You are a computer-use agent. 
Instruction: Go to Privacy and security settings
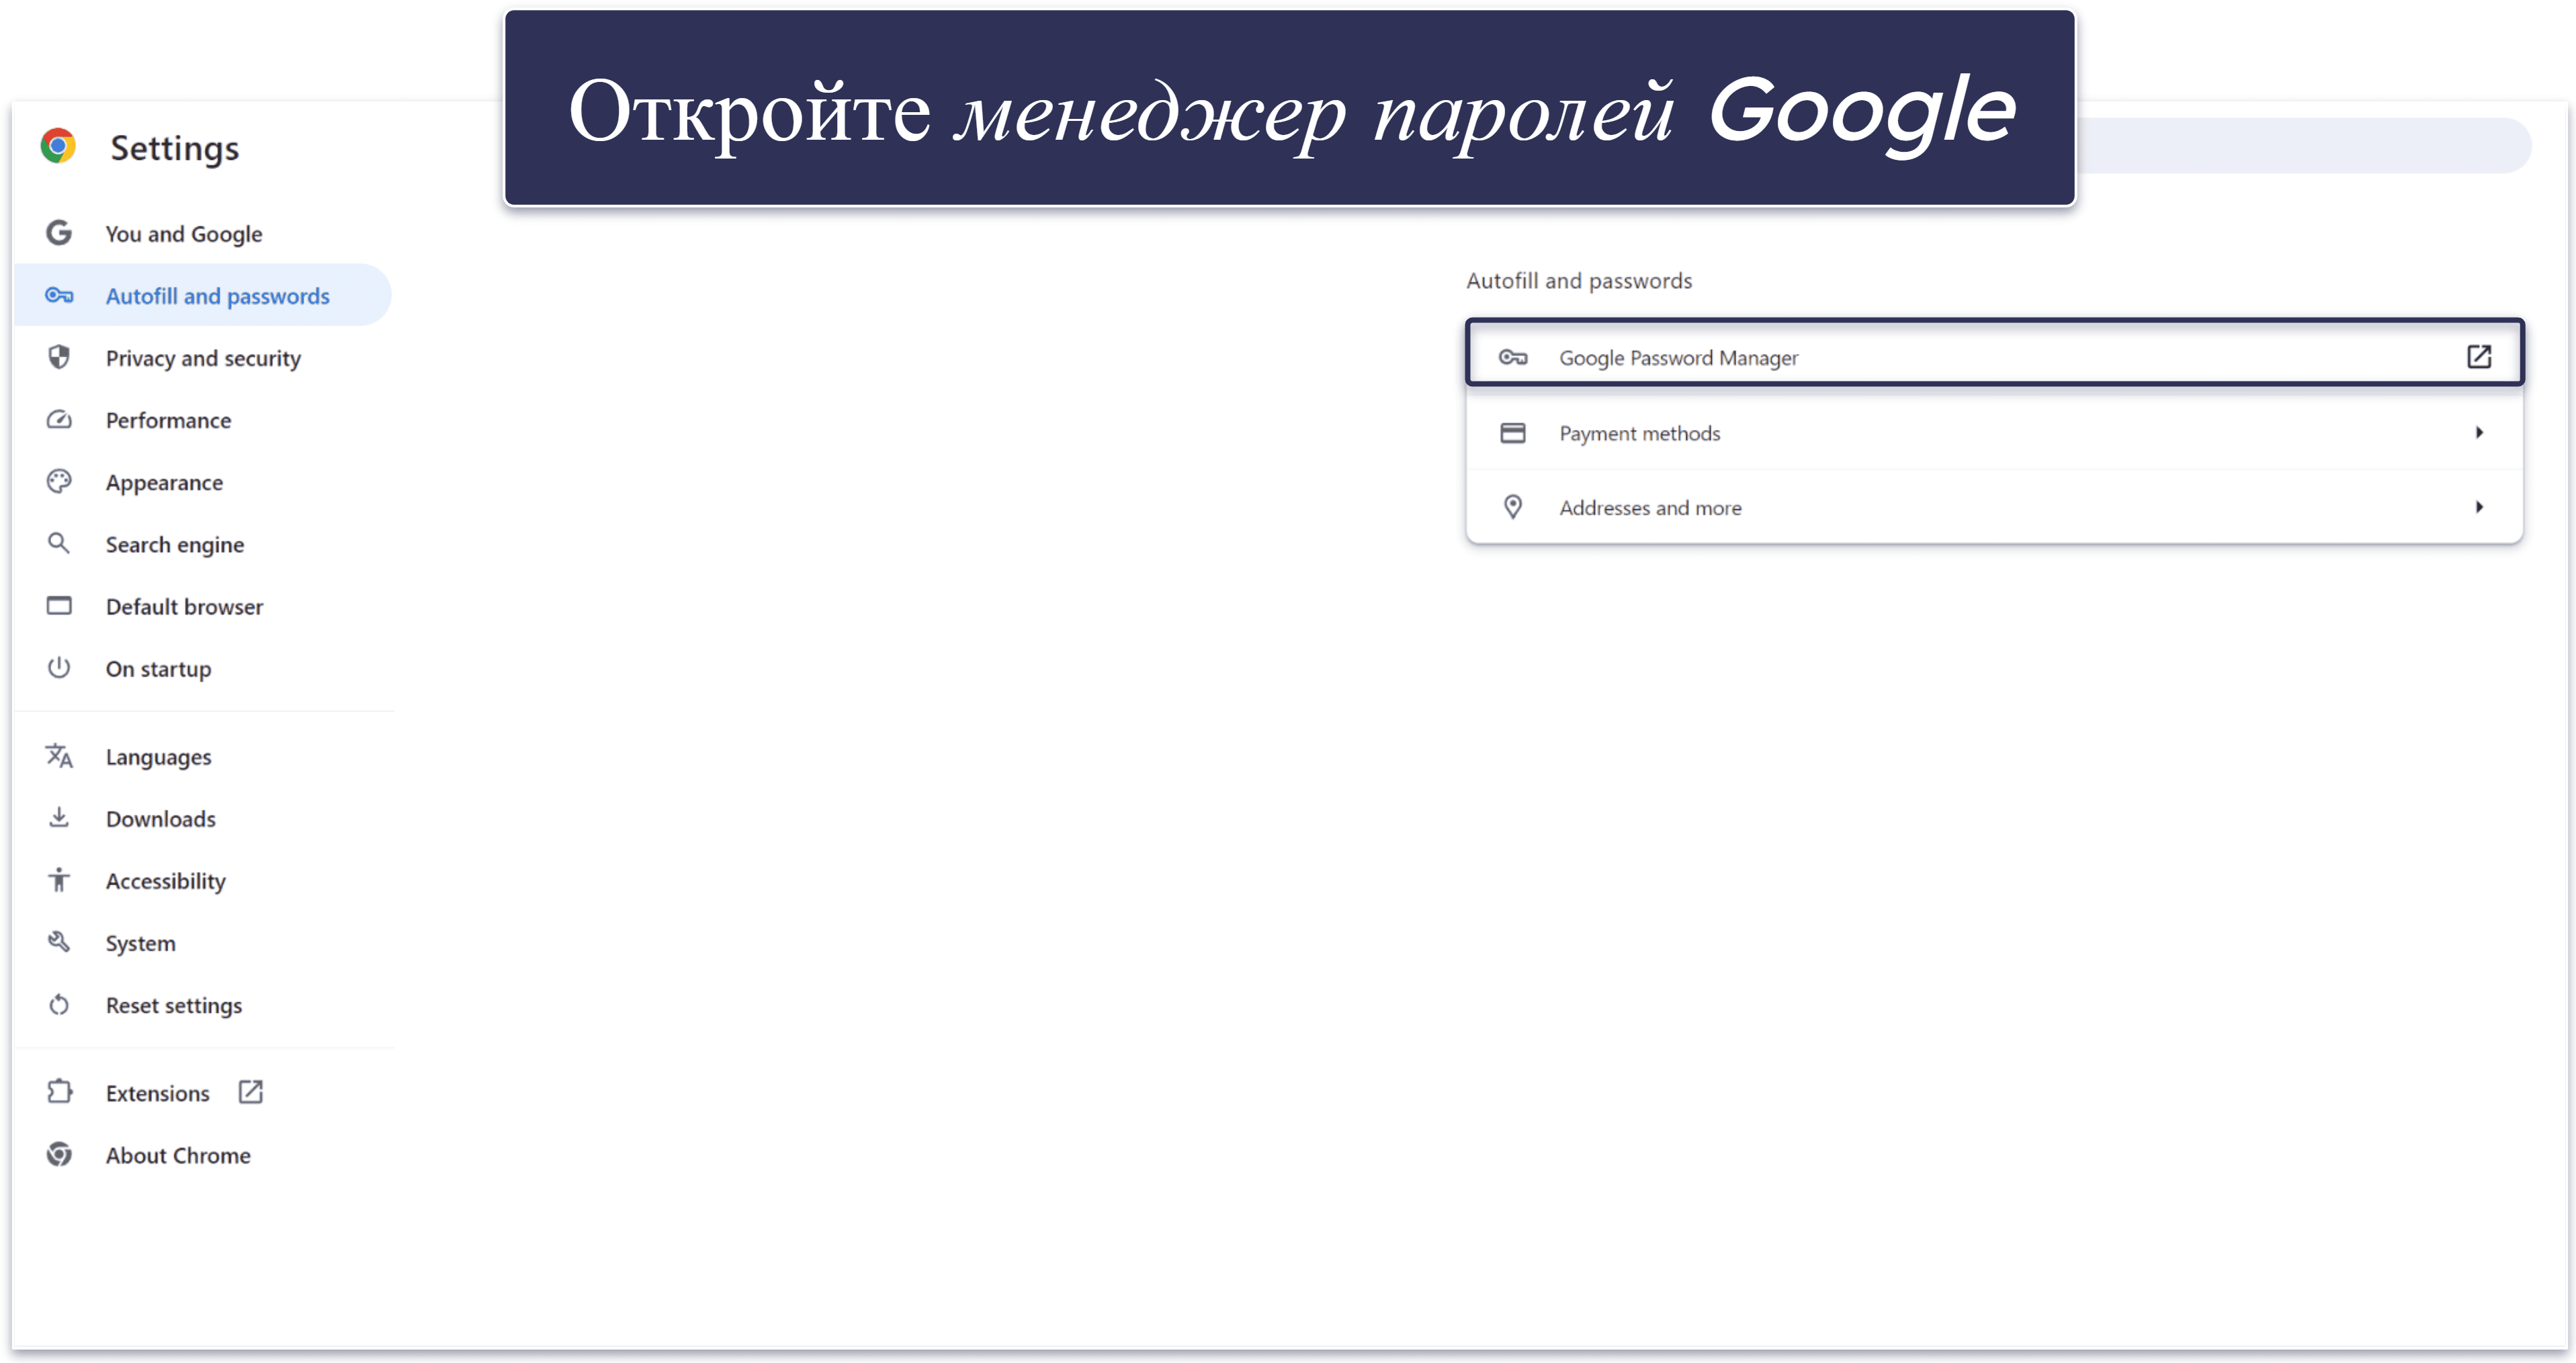tap(202, 357)
